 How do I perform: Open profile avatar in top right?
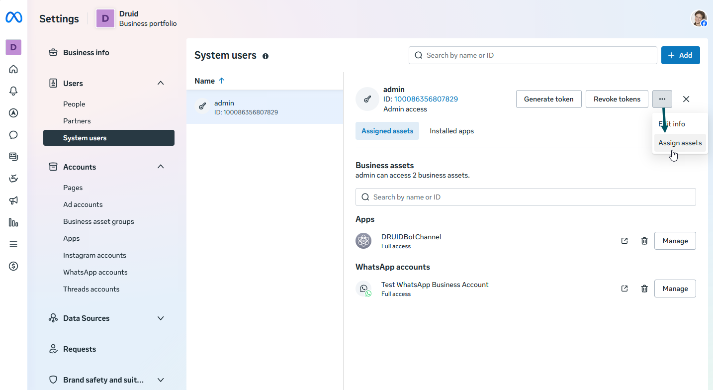pos(699,18)
